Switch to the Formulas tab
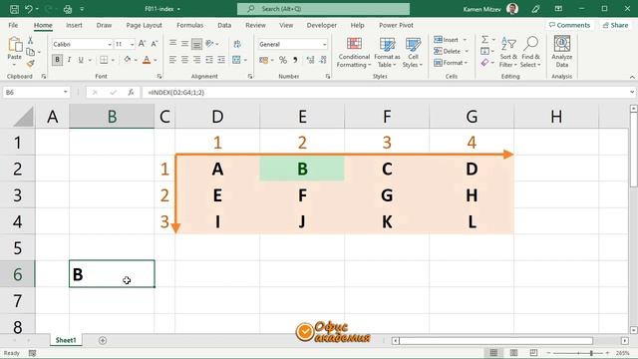Viewport: 638px width, 359px height. tap(190, 25)
